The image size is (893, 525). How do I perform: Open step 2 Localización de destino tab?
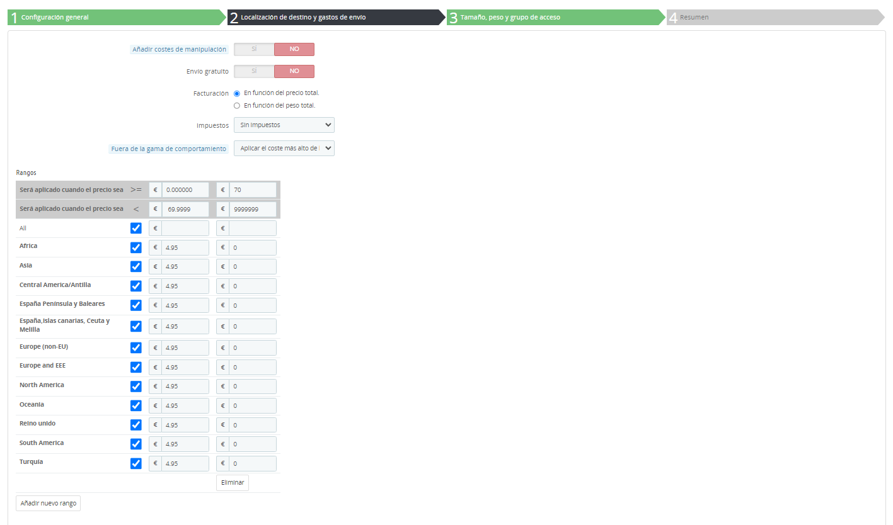(336, 18)
